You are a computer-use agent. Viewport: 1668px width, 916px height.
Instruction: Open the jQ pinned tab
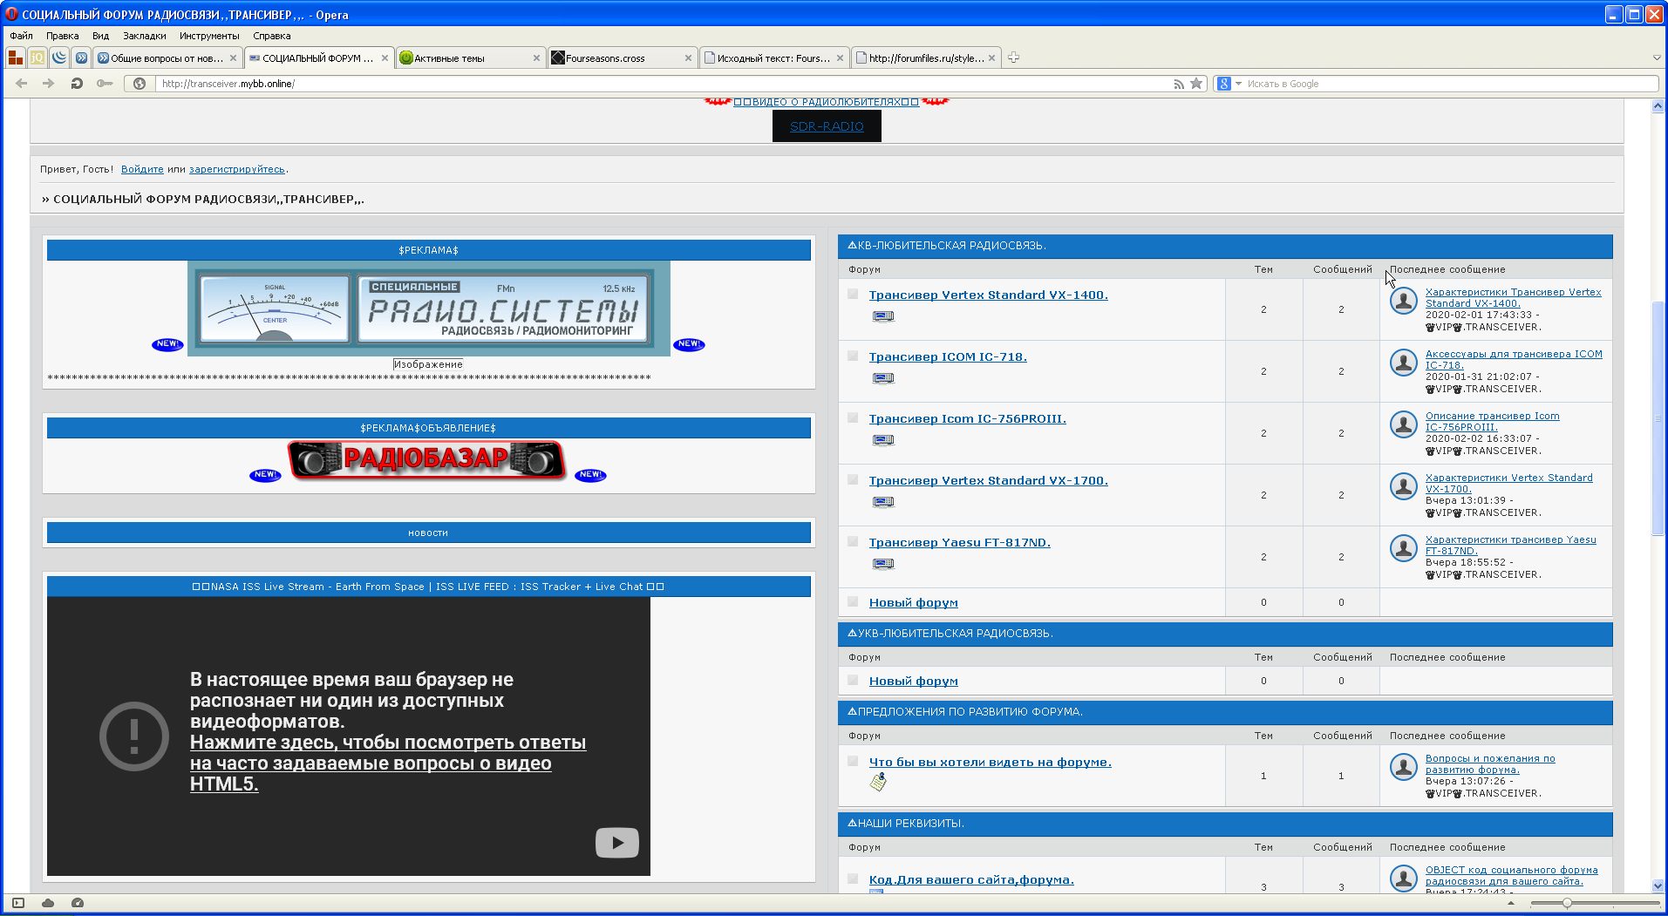click(x=37, y=58)
